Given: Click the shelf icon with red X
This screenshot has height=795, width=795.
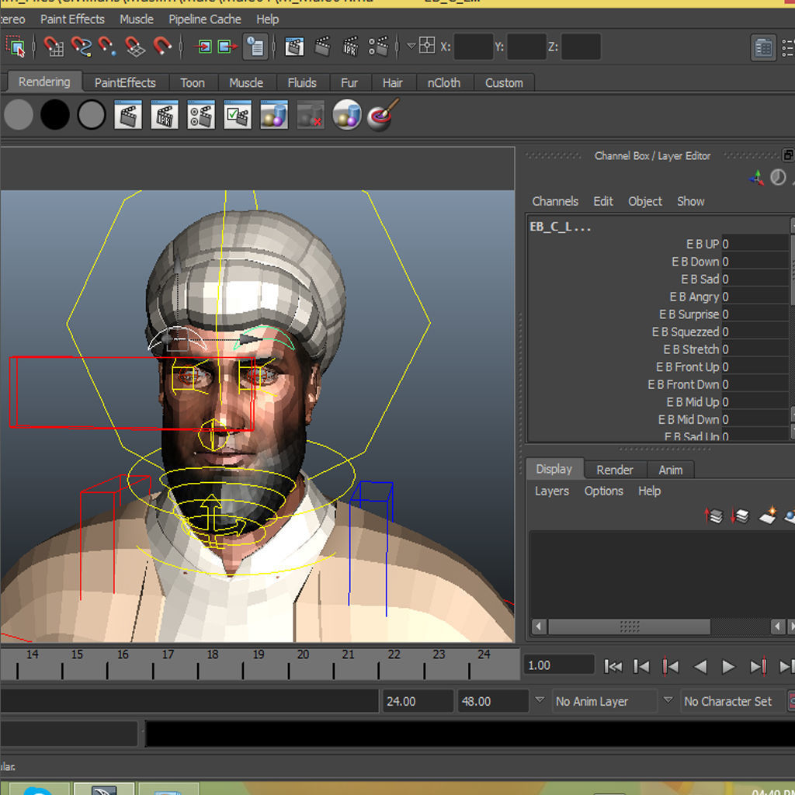Looking at the screenshot, I should pyautogui.click(x=311, y=115).
